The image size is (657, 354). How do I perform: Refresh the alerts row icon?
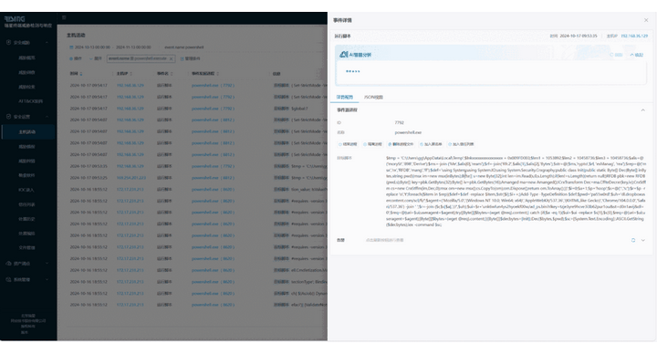tap(633, 241)
